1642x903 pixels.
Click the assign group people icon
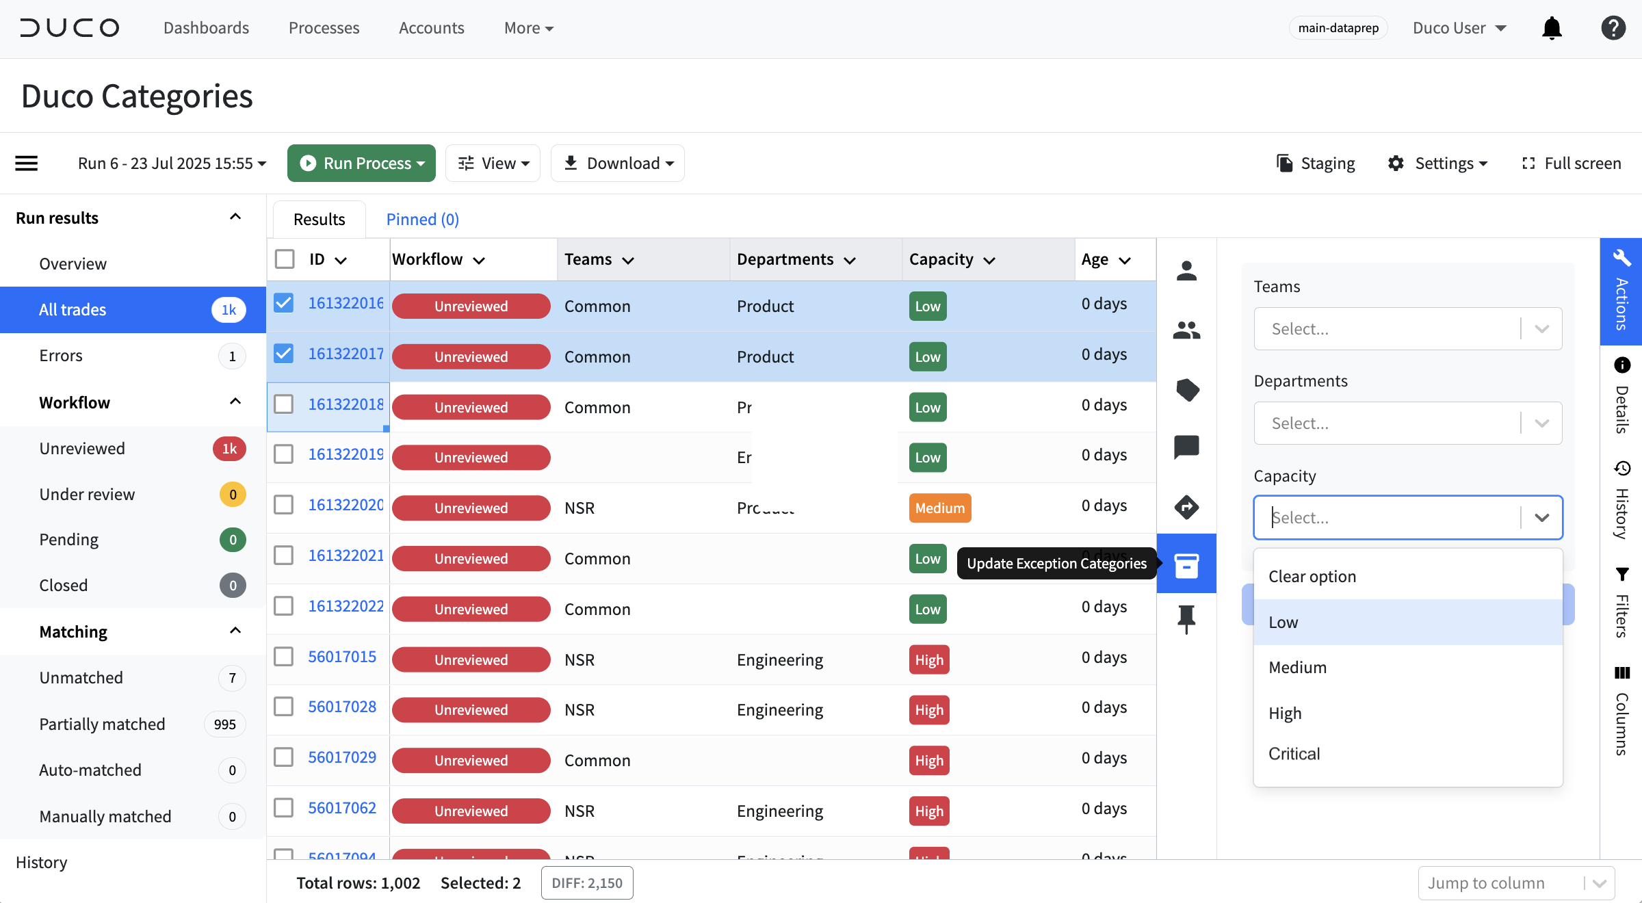coord(1186,330)
